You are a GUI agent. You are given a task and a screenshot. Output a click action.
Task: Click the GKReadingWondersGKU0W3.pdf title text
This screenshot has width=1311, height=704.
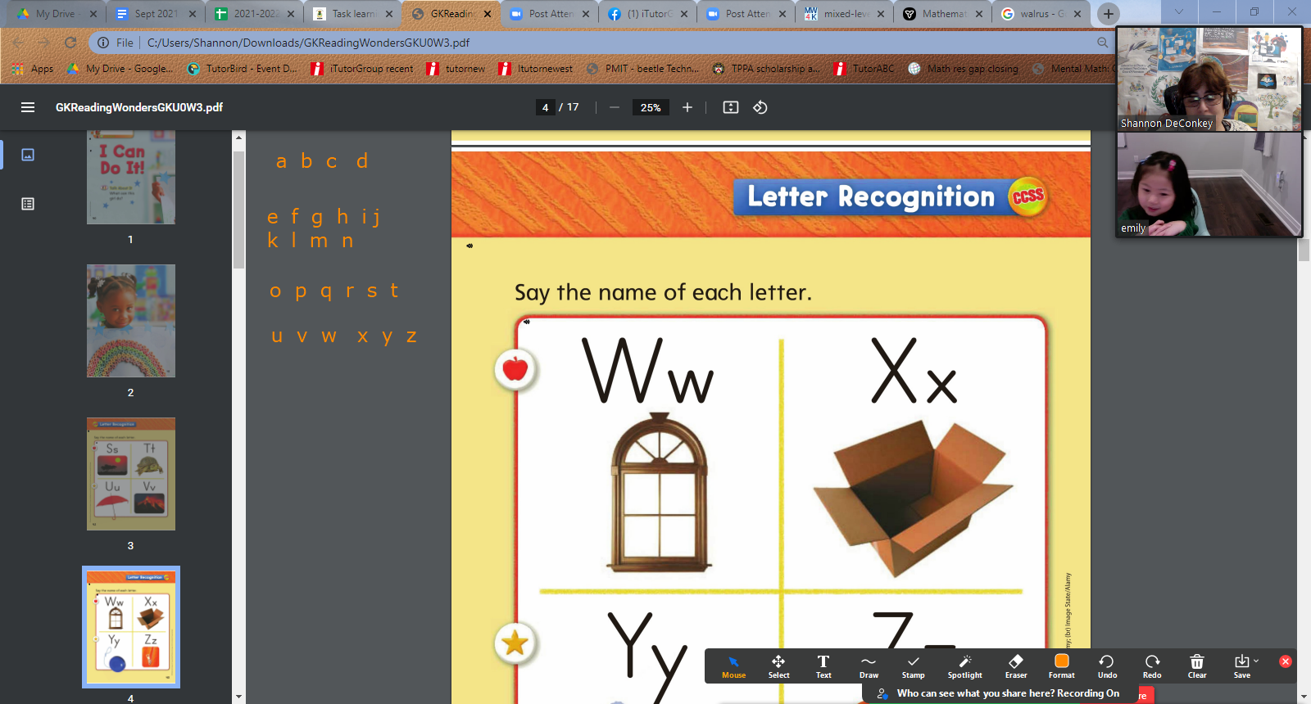(139, 107)
